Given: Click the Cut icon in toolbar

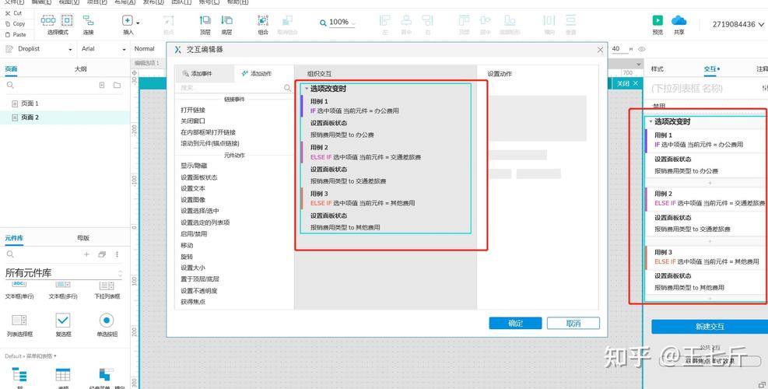Looking at the screenshot, I should (7, 13).
